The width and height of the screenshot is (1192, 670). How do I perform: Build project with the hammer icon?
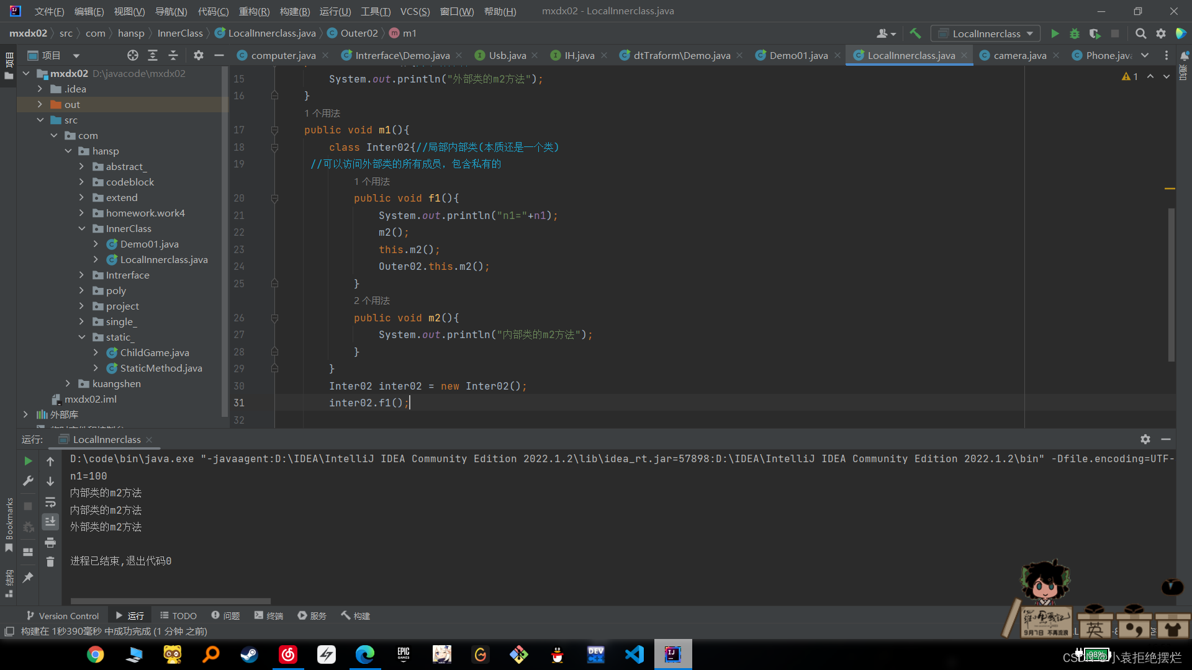915,33
